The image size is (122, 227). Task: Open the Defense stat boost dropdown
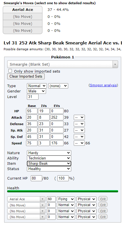[79, 124]
